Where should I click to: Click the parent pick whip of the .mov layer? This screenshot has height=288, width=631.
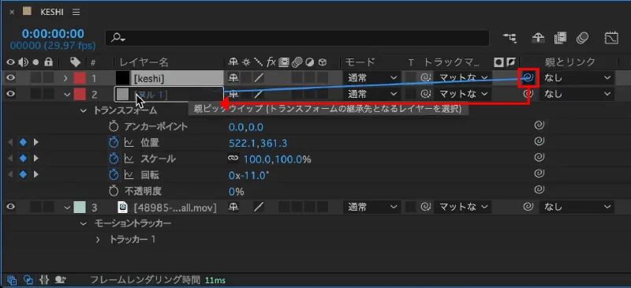[528, 207]
